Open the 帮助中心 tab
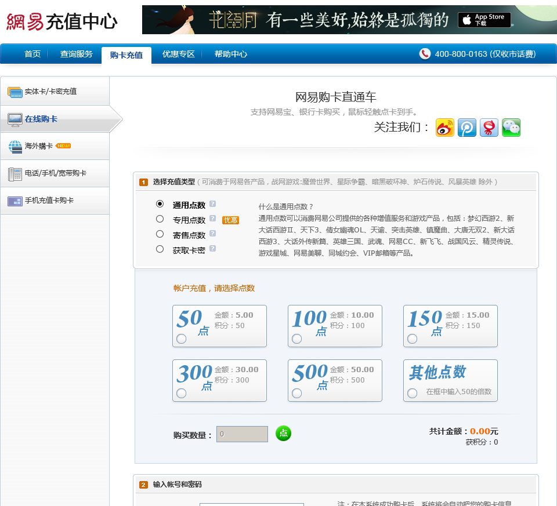 pyautogui.click(x=230, y=54)
